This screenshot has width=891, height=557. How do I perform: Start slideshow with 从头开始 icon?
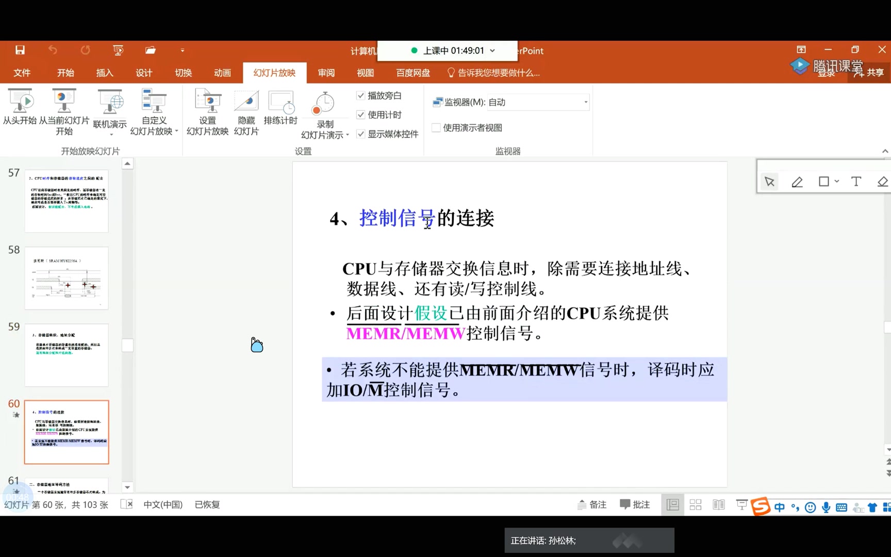(x=20, y=107)
